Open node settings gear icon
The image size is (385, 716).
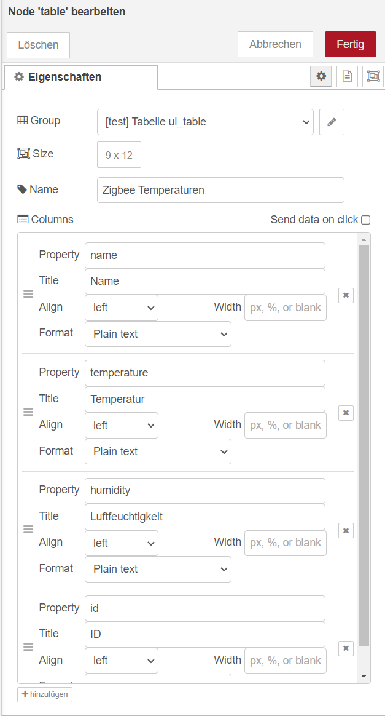321,76
